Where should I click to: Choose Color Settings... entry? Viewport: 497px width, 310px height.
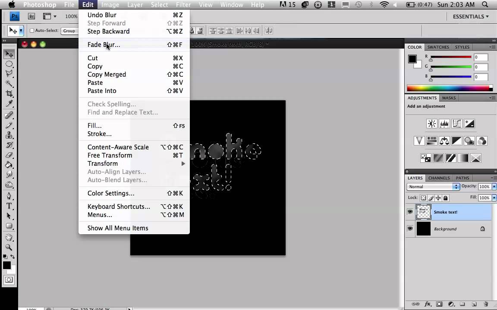pyautogui.click(x=134, y=193)
